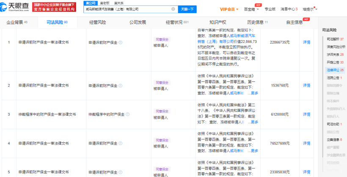This screenshot has height=177, width=347.
Task: Clear the company search field
Action: point(173,9)
